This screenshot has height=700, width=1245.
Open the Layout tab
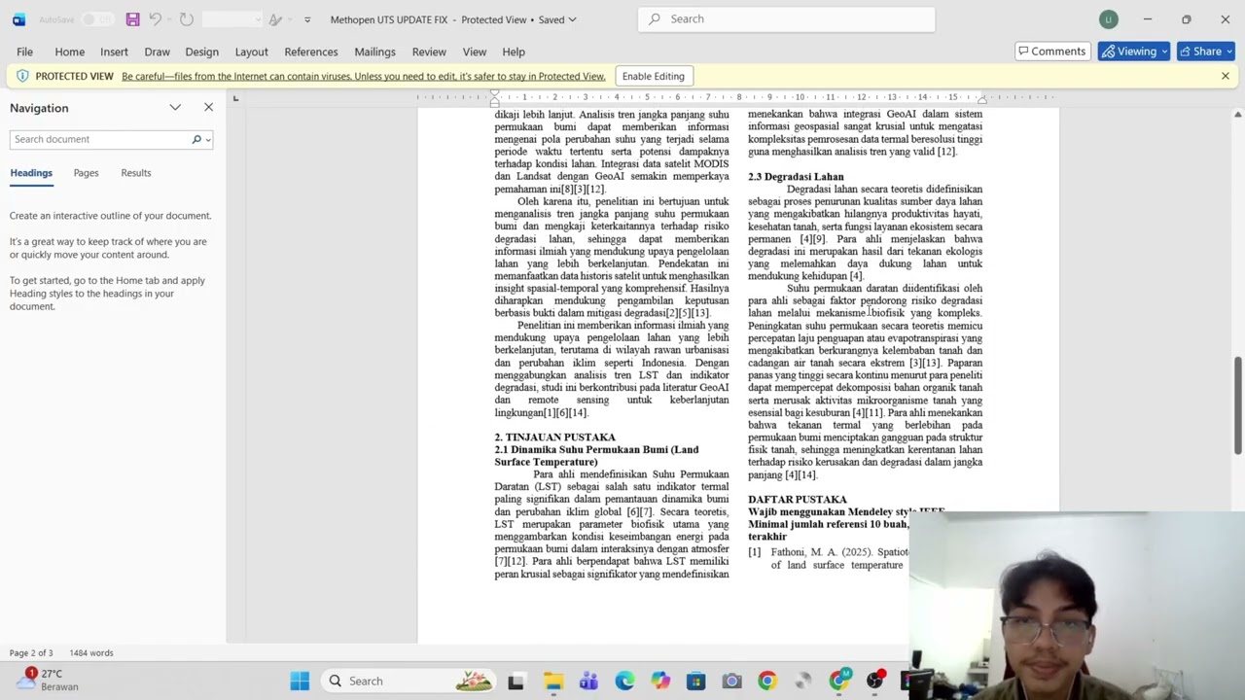[x=251, y=52]
